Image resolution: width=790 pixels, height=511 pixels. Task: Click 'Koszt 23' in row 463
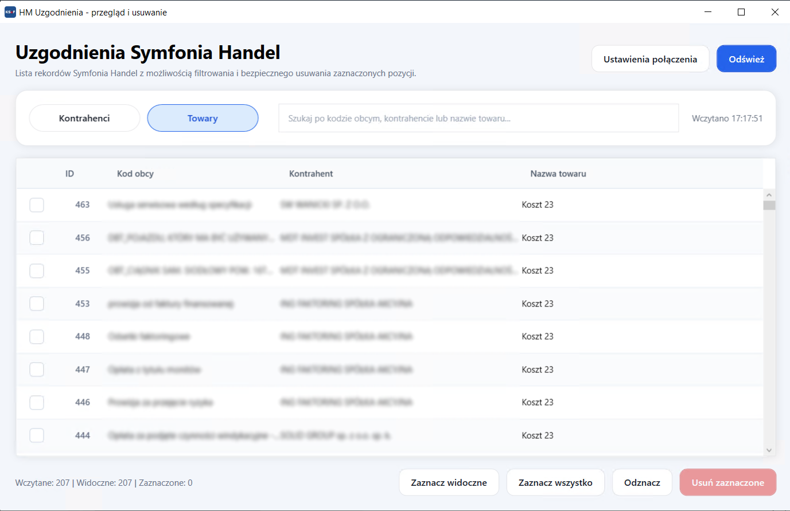pos(538,205)
